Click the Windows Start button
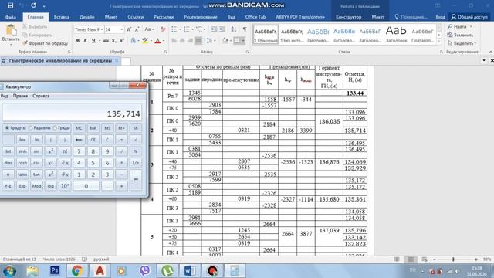 pyautogui.click(x=9, y=271)
